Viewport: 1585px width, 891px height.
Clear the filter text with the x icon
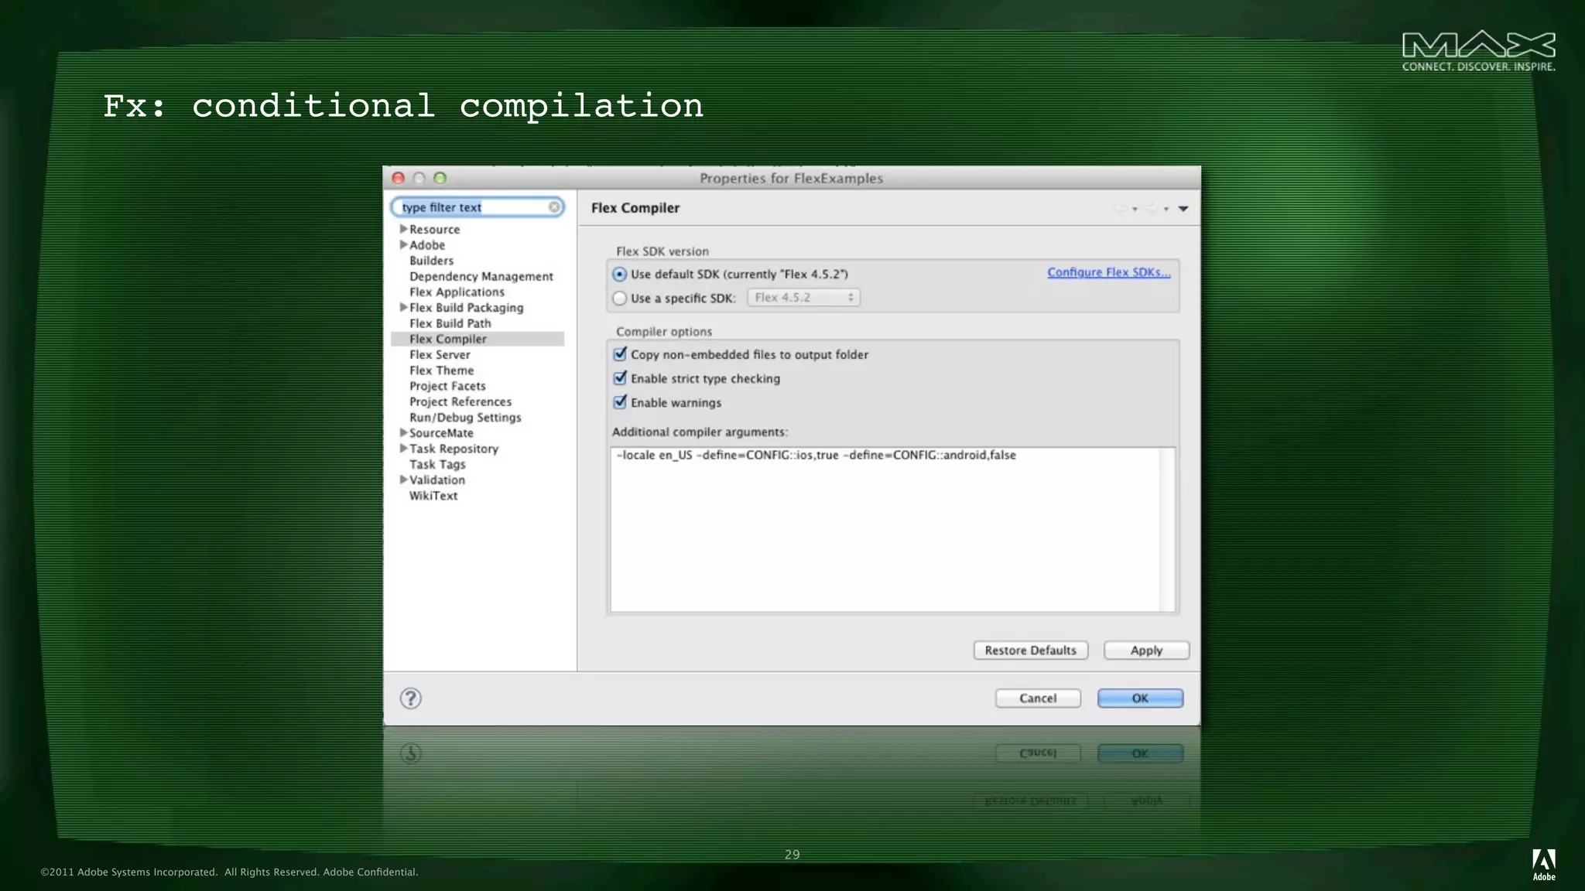[554, 207]
